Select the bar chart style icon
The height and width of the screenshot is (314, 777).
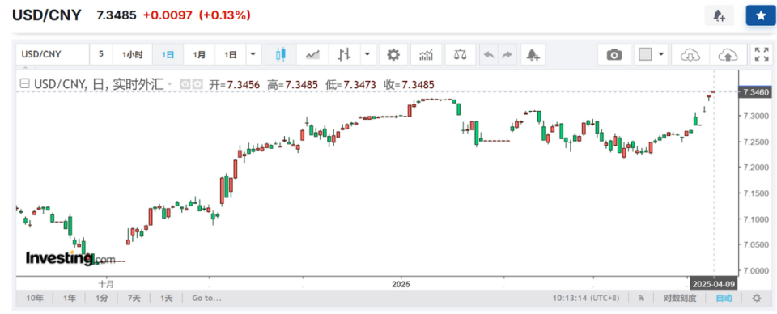[344, 54]
